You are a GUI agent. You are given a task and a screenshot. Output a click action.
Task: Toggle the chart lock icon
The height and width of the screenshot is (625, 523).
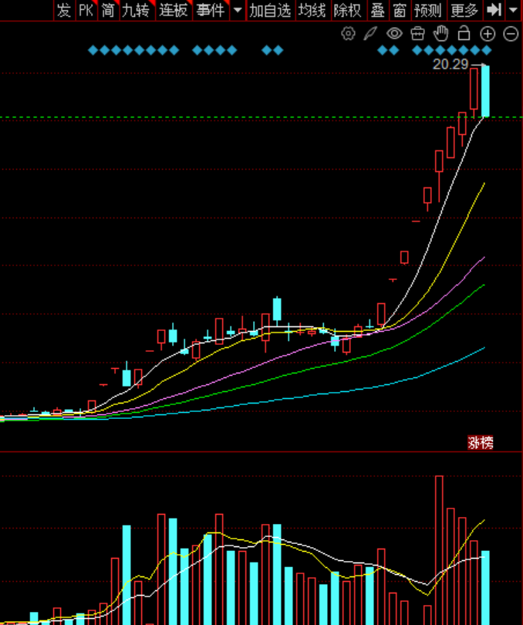click(x=464, y=33)
